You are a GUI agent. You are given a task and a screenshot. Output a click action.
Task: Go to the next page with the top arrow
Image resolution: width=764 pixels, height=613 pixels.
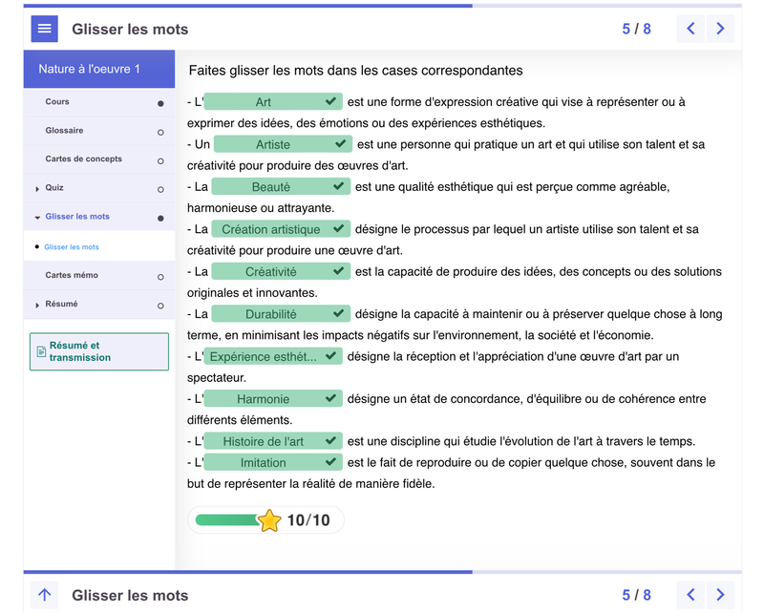(x=720, y=29)
